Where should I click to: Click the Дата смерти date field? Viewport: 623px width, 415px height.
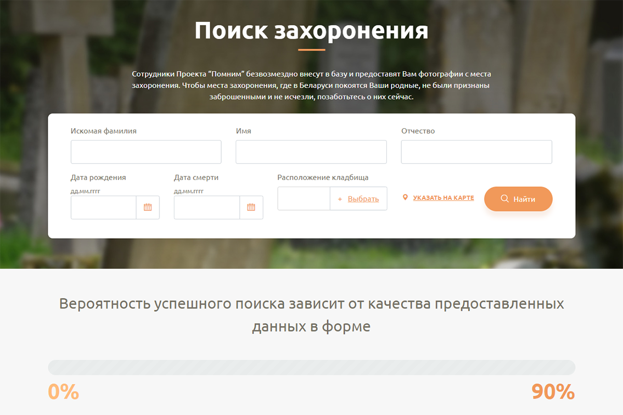207,208
